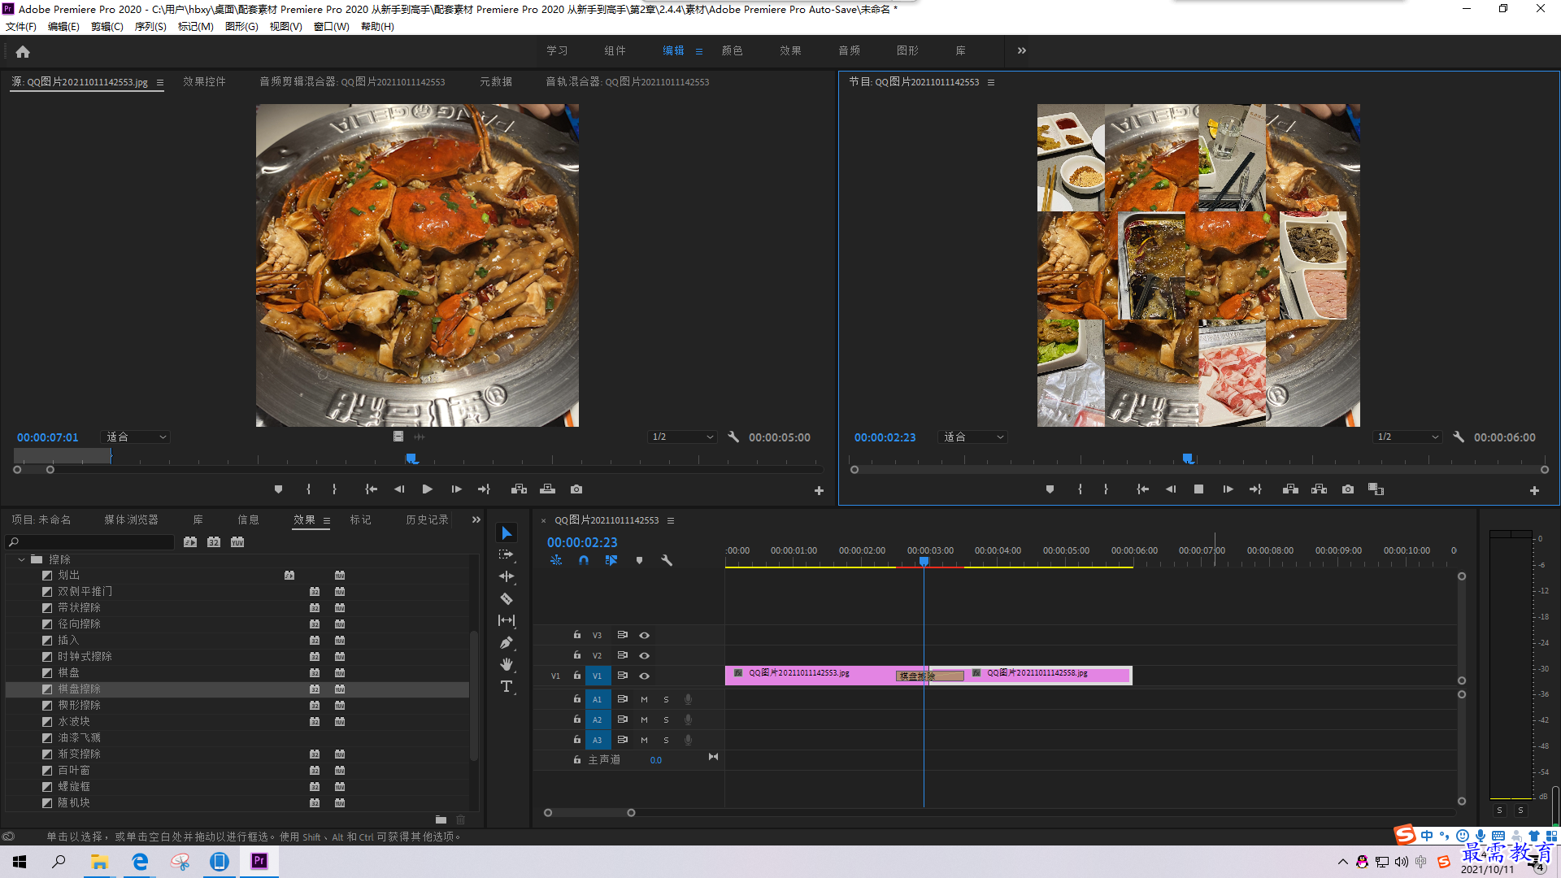Show more workspaces overflow chevron
1561x878 pixels.
(x=1021, y=50)
